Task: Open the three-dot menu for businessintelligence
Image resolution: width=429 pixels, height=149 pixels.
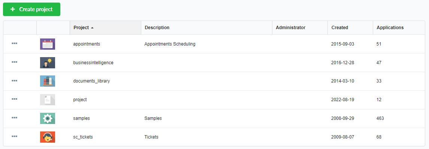Action: point(15,62)
